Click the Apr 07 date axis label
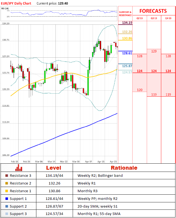This screenshot has width=176, height=218. coord(89,161)
